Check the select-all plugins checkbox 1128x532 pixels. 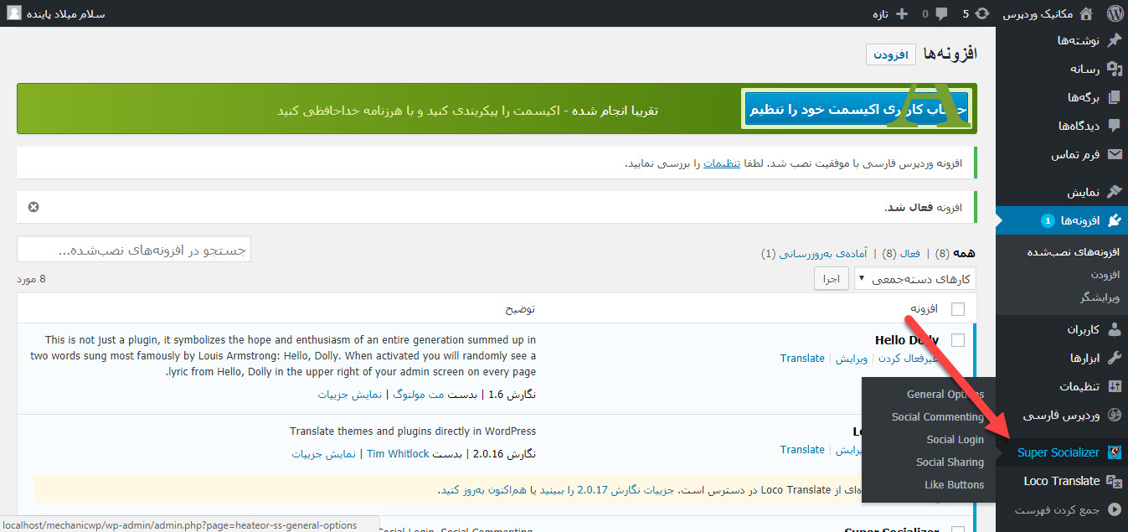(x=959, y=308)
